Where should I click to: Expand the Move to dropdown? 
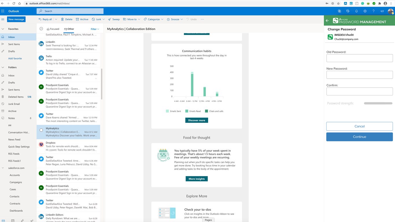[x=139, y=19]
